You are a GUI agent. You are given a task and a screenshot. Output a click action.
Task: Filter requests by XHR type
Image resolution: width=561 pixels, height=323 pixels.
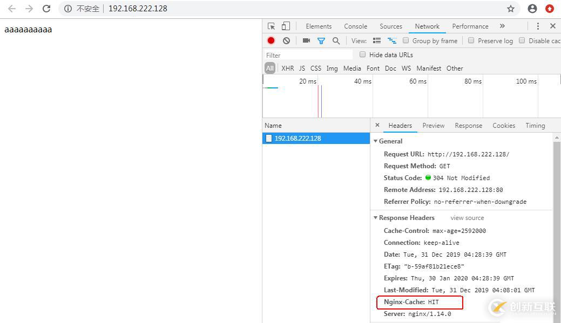point(287,68)
